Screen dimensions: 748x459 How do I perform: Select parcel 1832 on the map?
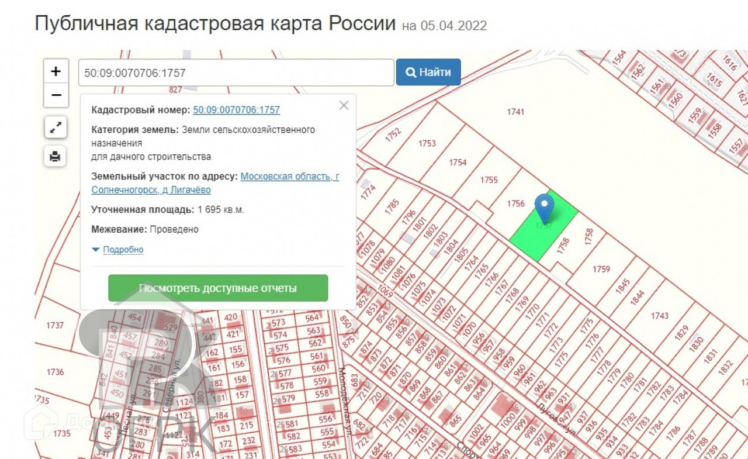pos(725,368)
